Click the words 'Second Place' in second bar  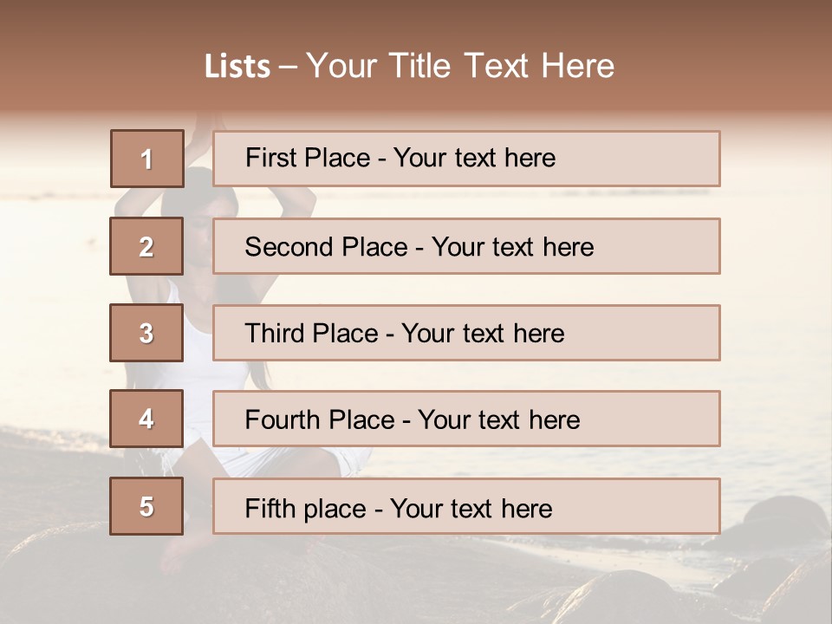[x=327, y=247]
